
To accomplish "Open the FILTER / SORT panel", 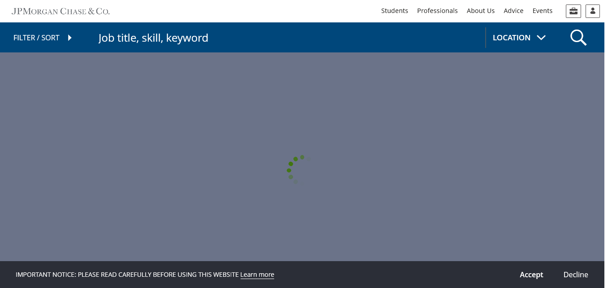I will pyautogui.click(x=36, y=38).
